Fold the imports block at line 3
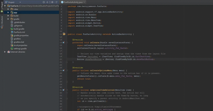The height and width of the screenshot is (111, 213). click(x=67, y=12)
